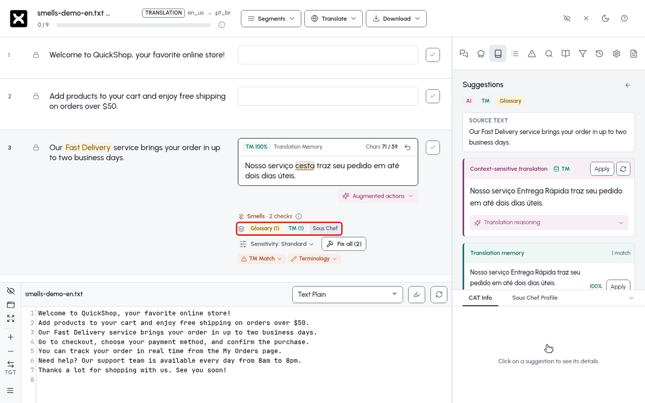Image resolution: width=645 pixels, height=403 pixels.
Task: Open the help question mark icon
Action: (624, 18)
